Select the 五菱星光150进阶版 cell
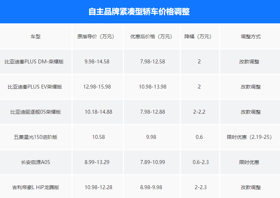 tap(35, 137)
